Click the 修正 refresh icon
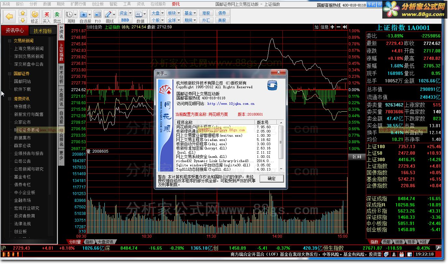 [x=35, y=14]
